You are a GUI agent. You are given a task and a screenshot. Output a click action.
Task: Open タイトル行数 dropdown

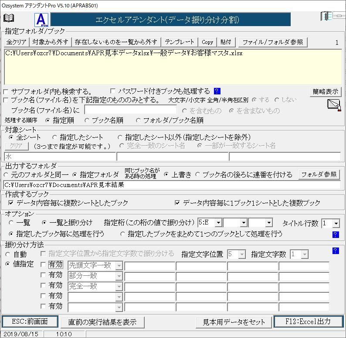pyautogui.click(x=336, y=224)
